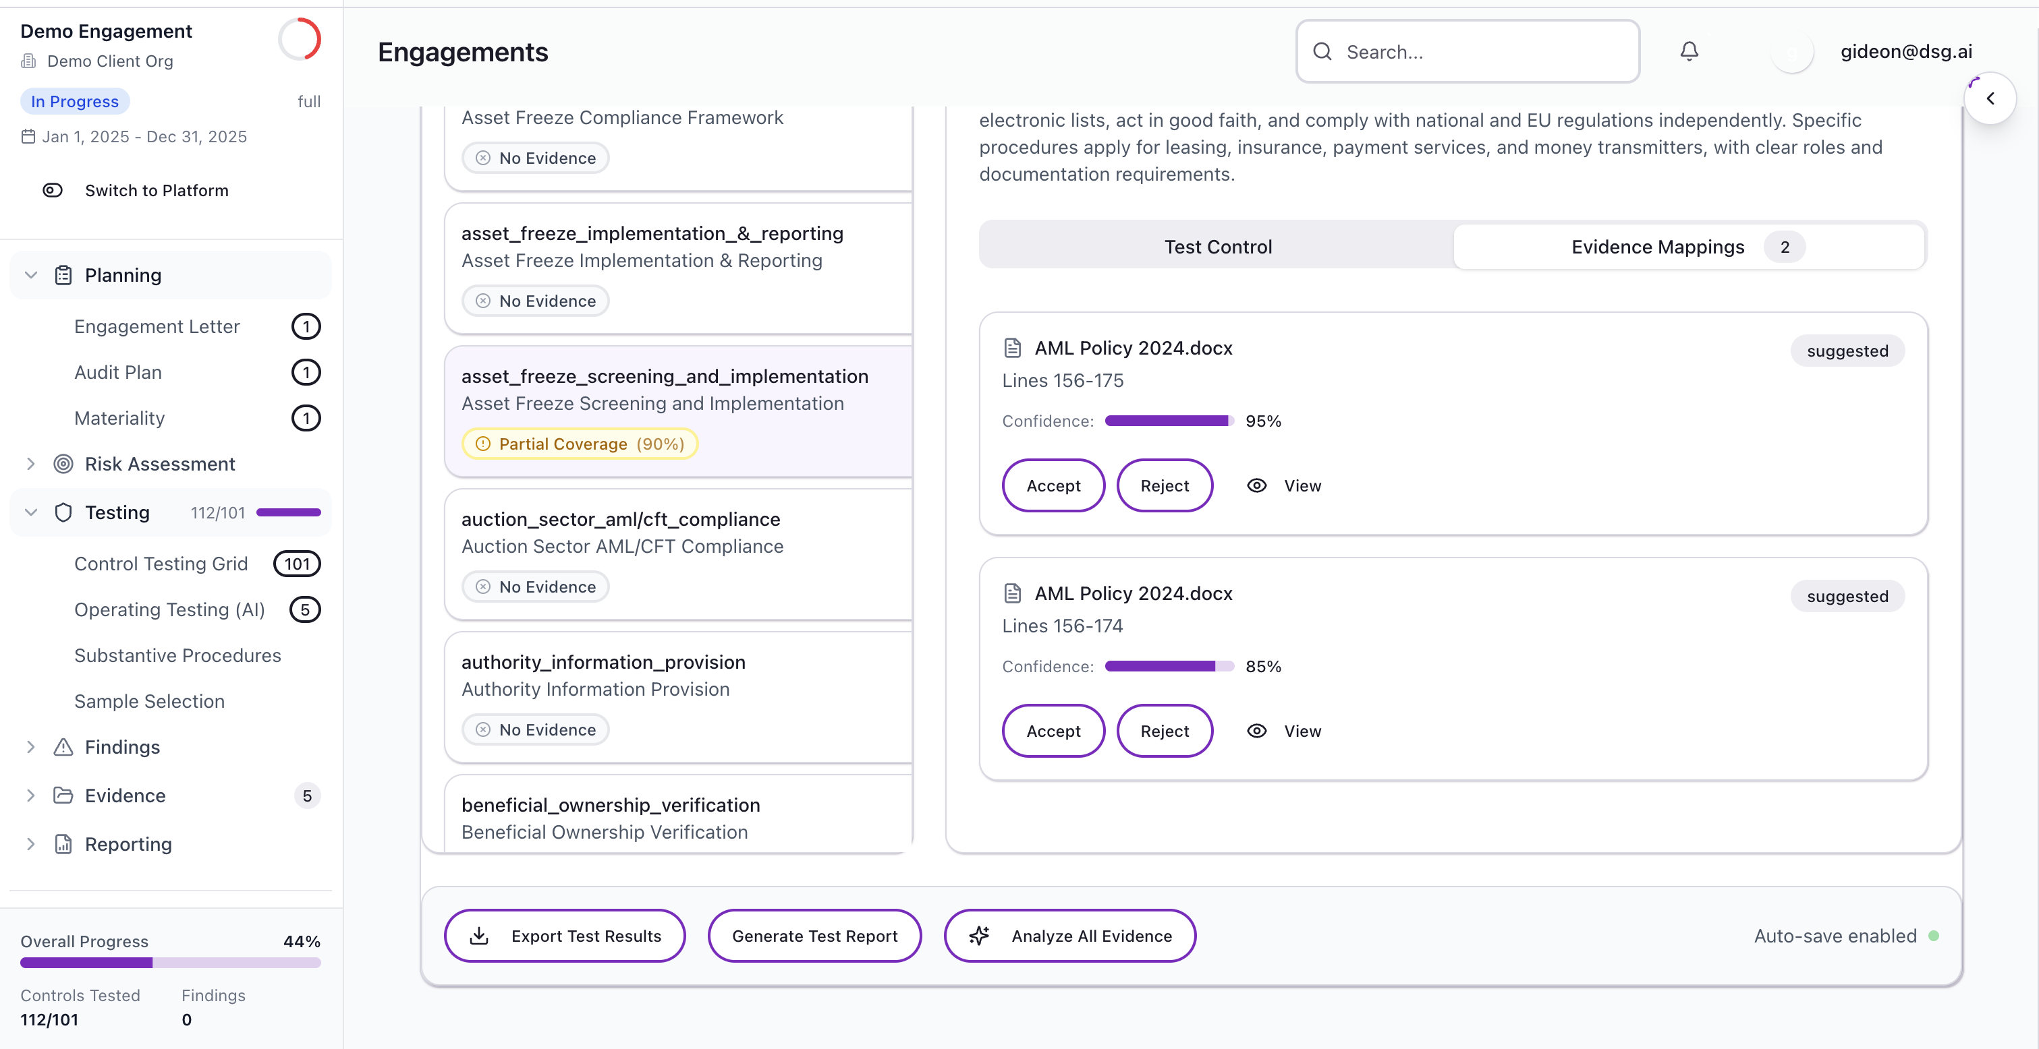
Task: Click the Demo Client Org building icon
Action: [28, 61]
